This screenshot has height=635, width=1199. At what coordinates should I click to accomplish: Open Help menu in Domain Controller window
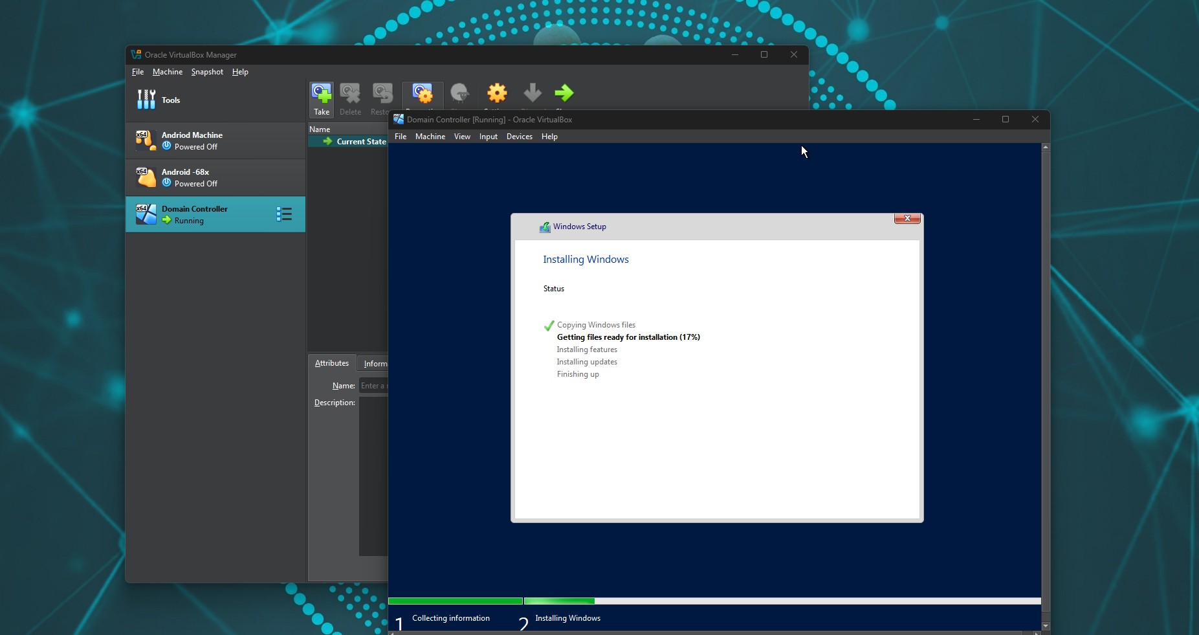pos(549,137)
